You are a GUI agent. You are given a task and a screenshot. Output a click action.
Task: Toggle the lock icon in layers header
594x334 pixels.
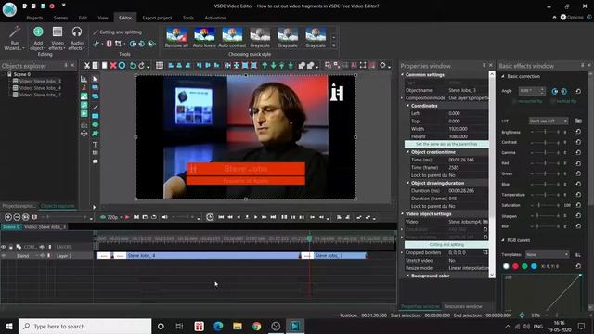point(11,247)
